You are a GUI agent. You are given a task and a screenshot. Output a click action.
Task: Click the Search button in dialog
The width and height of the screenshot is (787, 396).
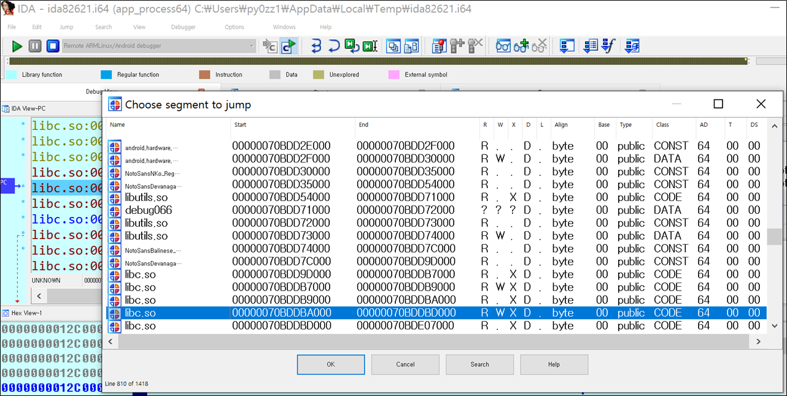point(479,364)
